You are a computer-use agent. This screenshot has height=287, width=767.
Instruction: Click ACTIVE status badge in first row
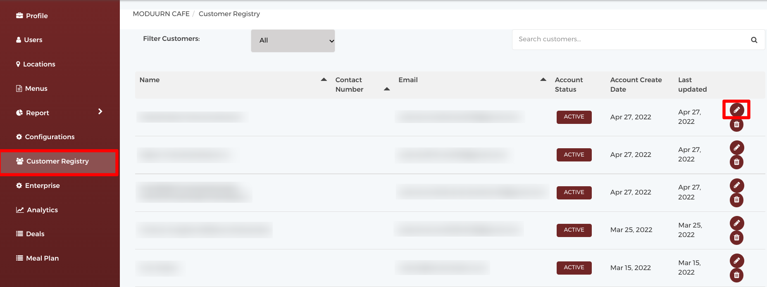[574, 117]
